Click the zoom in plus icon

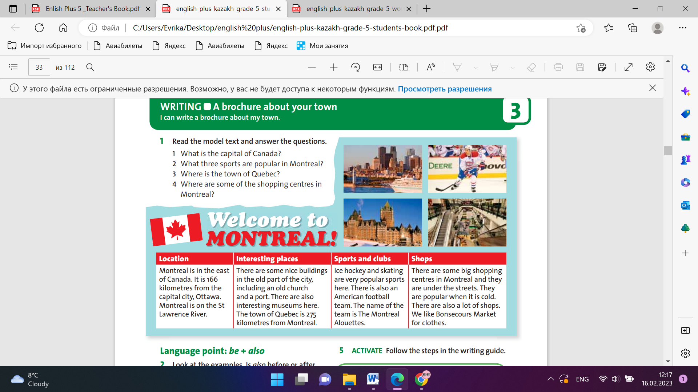(333, 67)
